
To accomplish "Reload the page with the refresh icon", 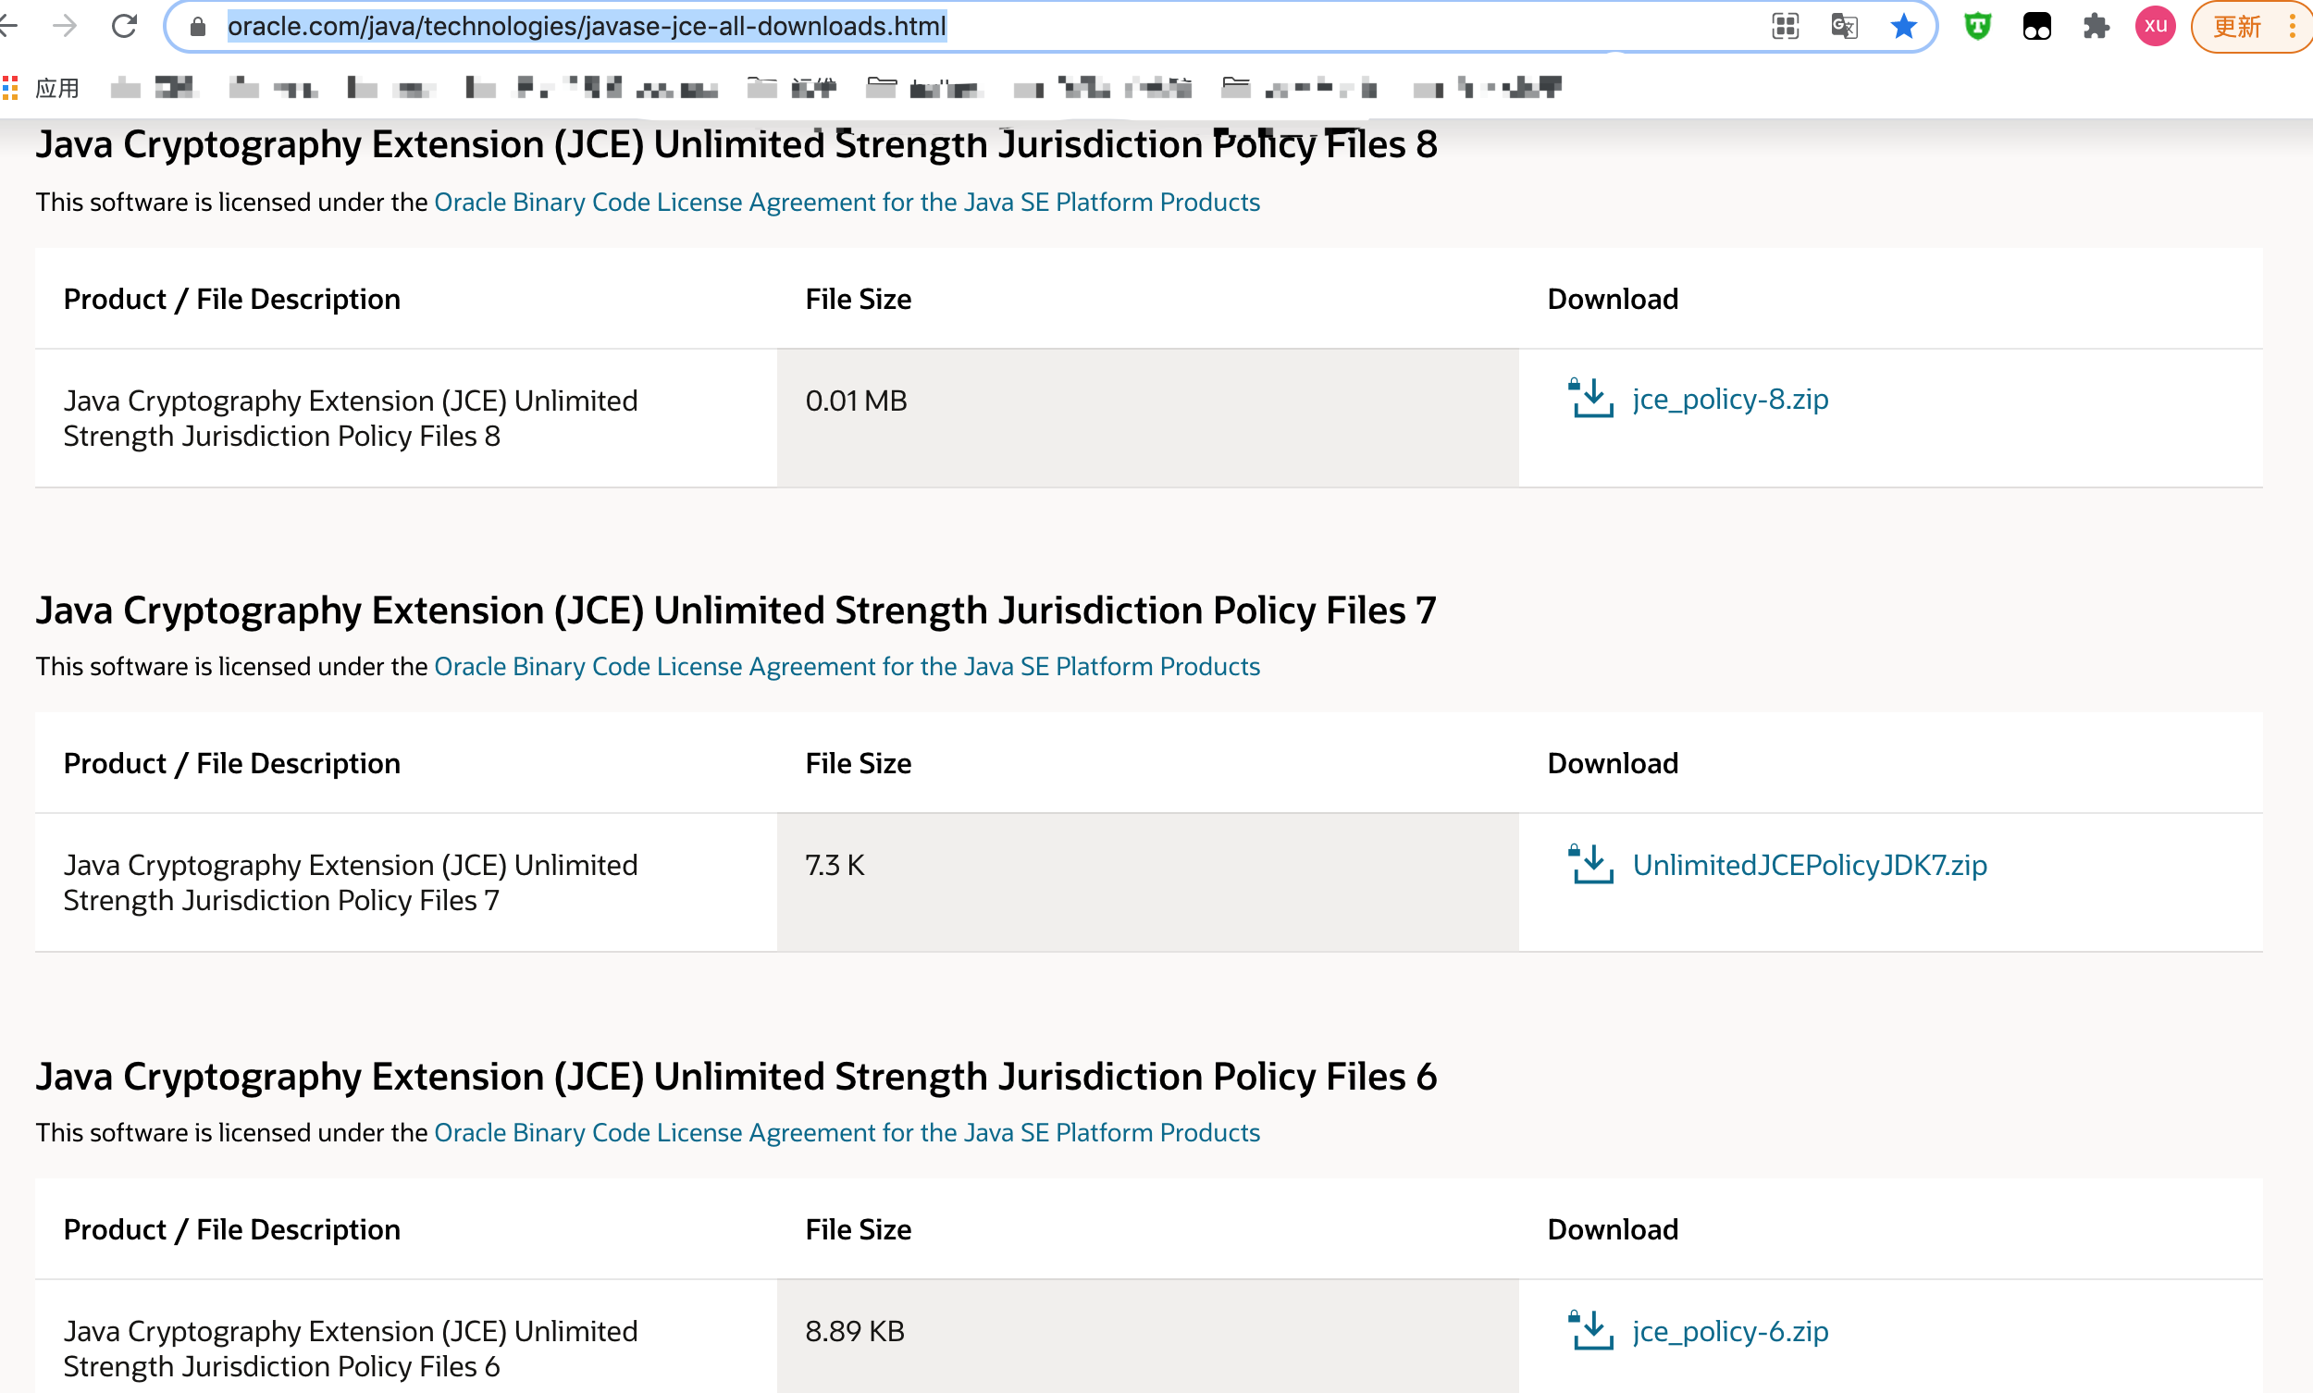I will point(124,26).
